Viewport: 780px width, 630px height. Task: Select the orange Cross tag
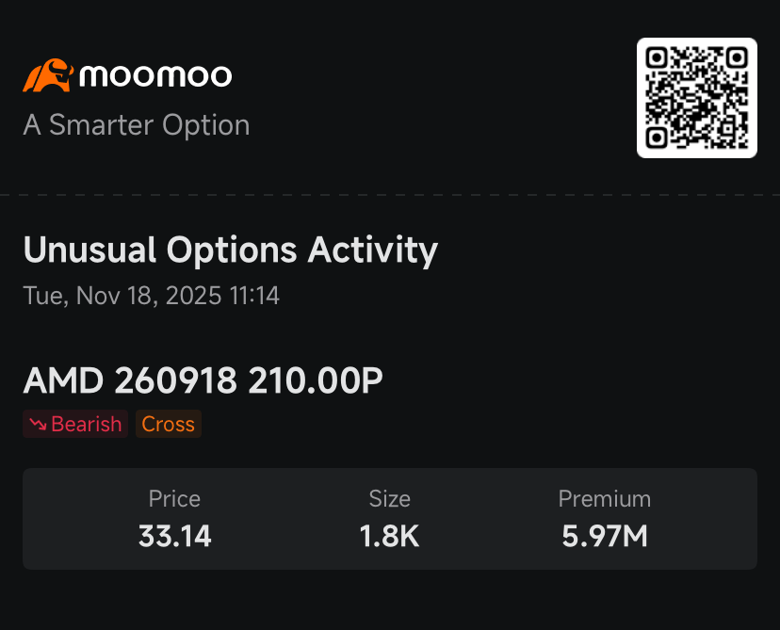click(168, 424)
